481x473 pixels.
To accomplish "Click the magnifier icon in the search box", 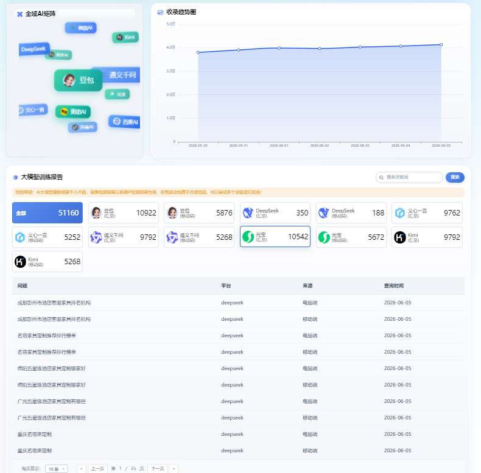I will (381, 177).
